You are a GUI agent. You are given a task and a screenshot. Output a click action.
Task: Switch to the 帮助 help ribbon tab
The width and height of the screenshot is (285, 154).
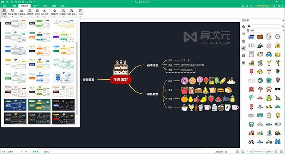(62, 6)
